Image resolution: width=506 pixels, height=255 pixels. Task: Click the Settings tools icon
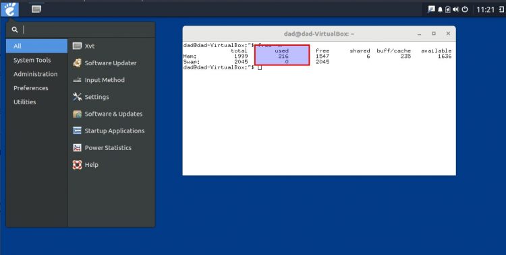coord(77,97)
